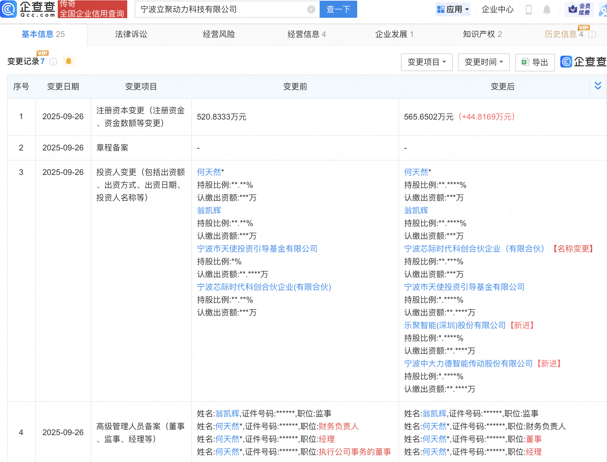Image resolution: width=607 pixels, height=462 pixels.
Task: Expand table with double-chevron icon
Action: coord(598,86)
